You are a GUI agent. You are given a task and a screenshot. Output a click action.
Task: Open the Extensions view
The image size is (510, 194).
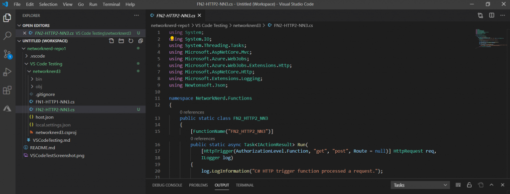tap(7, 90)
